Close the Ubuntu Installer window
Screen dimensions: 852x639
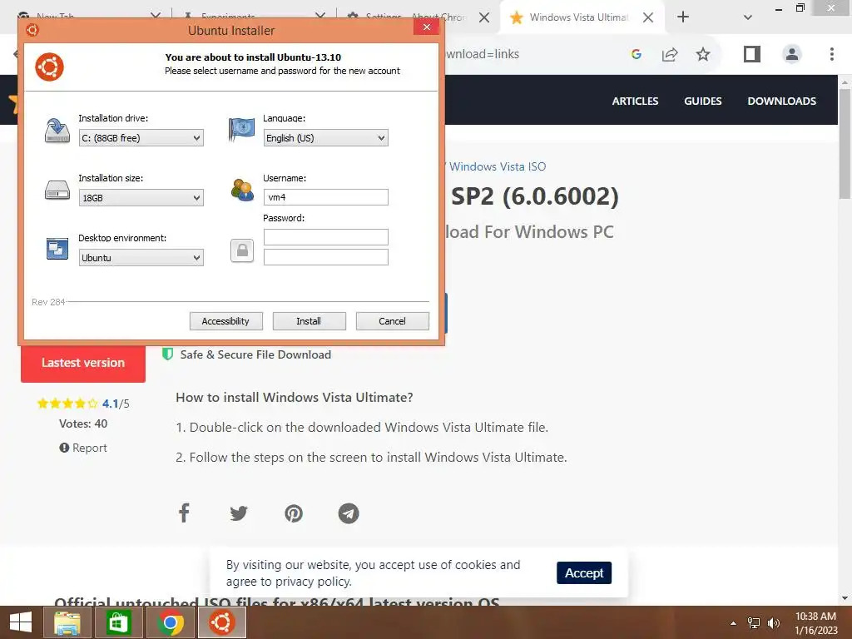[x=427, y=27]
